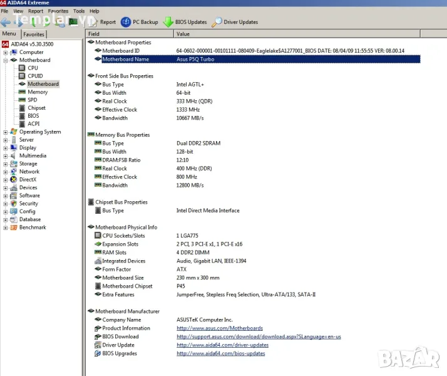Viewport: 447px width, 376px height.
Task: Click the PC Backup toolbar icon
Action: coord(126,22)
